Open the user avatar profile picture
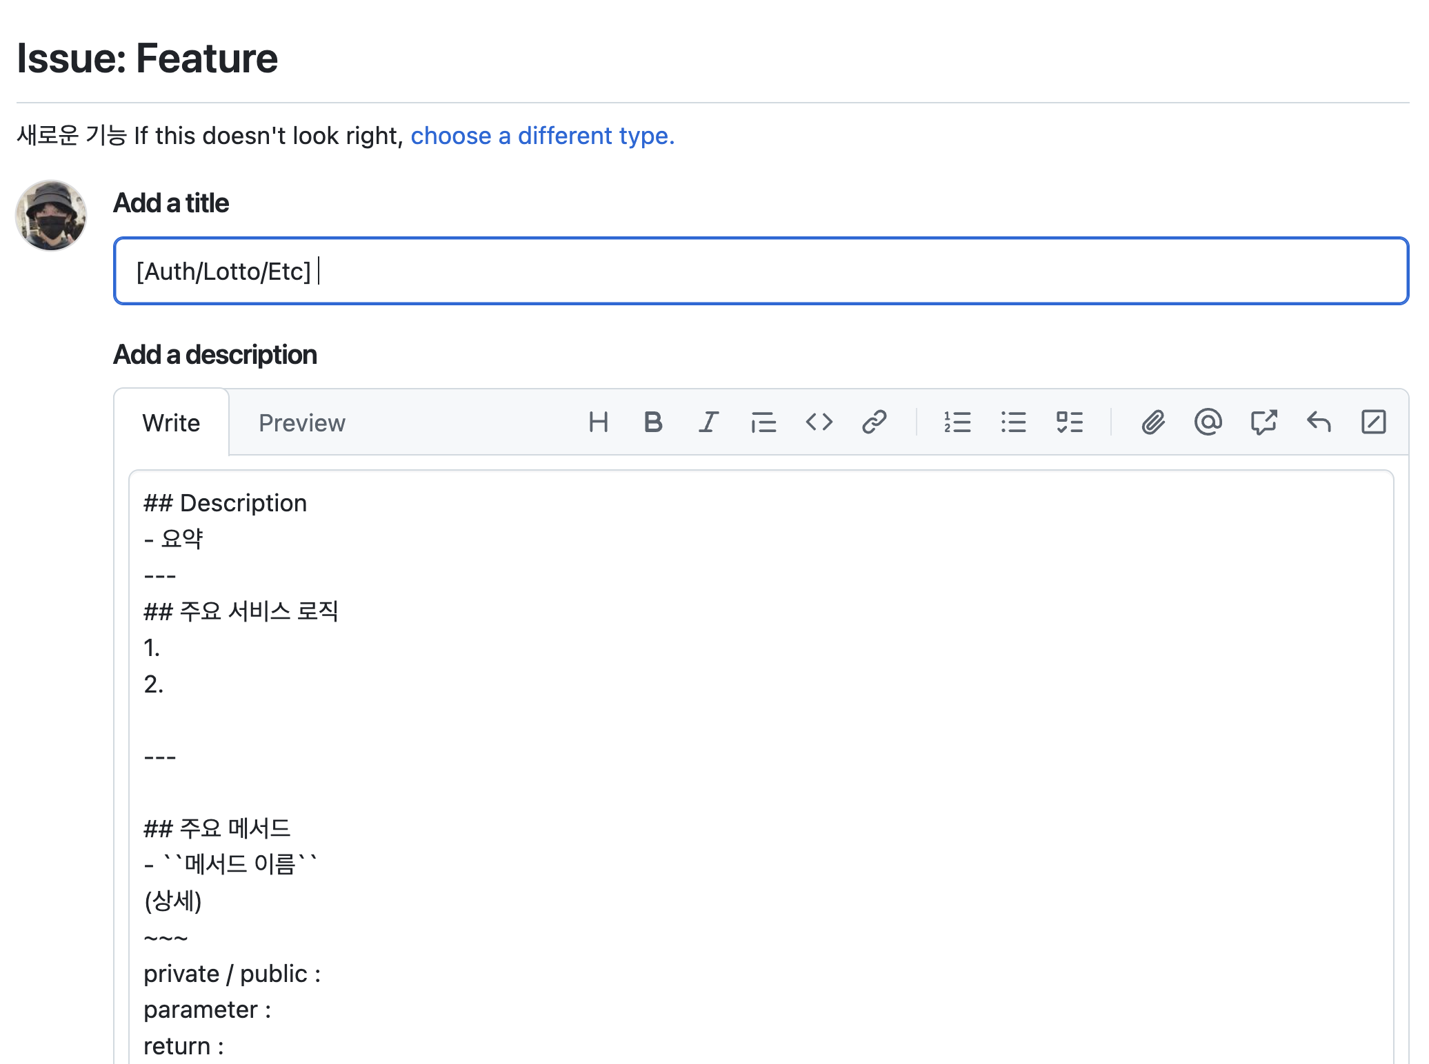The height and width of the screenshot is (1064, 1429). [51, 216]
